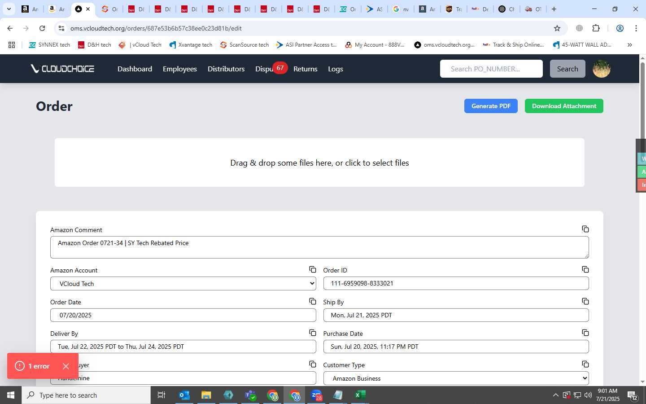Show more bookmarks chevron
Screen dimensions: 646x404
pos(630,45)
